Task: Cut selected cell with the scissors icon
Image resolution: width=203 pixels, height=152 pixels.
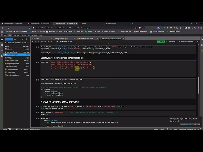Action: tap(39, 41)
